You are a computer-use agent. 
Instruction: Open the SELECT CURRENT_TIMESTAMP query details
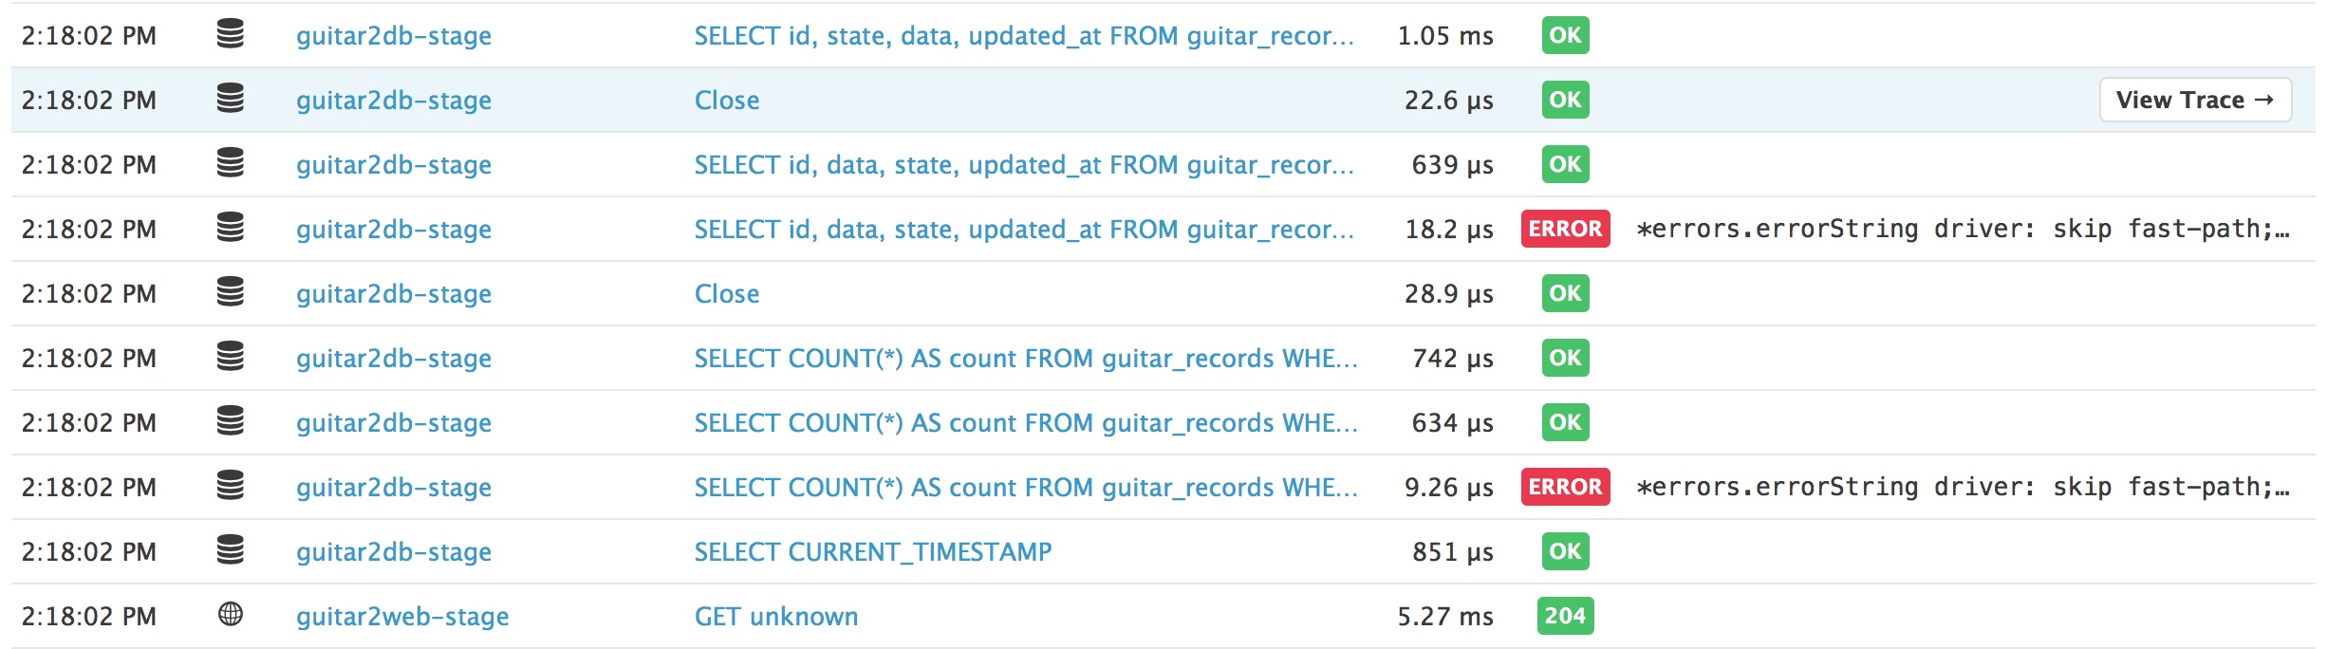click(x=872, y=550)
